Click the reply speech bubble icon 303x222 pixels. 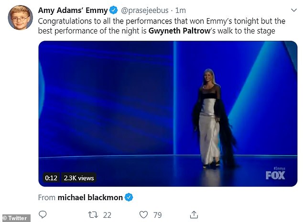pyautogui.click(x=43, y=214)
